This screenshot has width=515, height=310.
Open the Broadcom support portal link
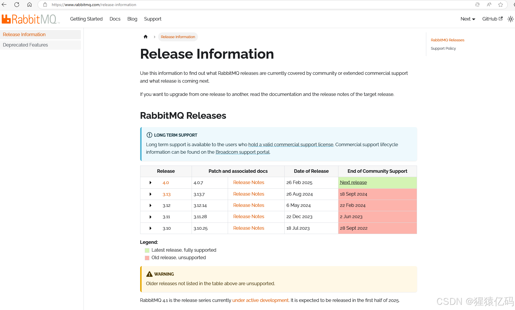pos(242,152)
